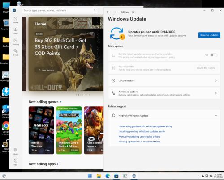The height and width of the screenshot is (180, 224).
Task: Open the Settings hamburger navigation menu
Action: coord(115,12)
